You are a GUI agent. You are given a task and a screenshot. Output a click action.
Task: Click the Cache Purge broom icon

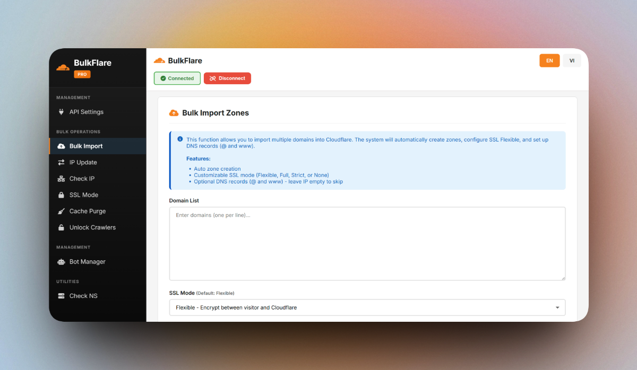pyautogui.click(x=61, y=211)
